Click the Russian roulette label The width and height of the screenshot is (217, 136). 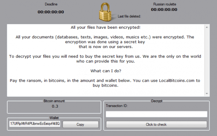[165, 4]
